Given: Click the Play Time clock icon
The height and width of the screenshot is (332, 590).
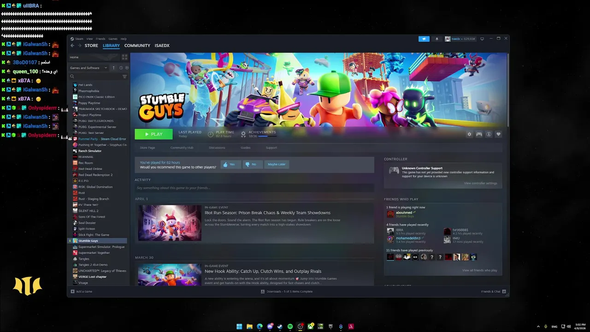Looking at the screenshot, I should 211,134.
